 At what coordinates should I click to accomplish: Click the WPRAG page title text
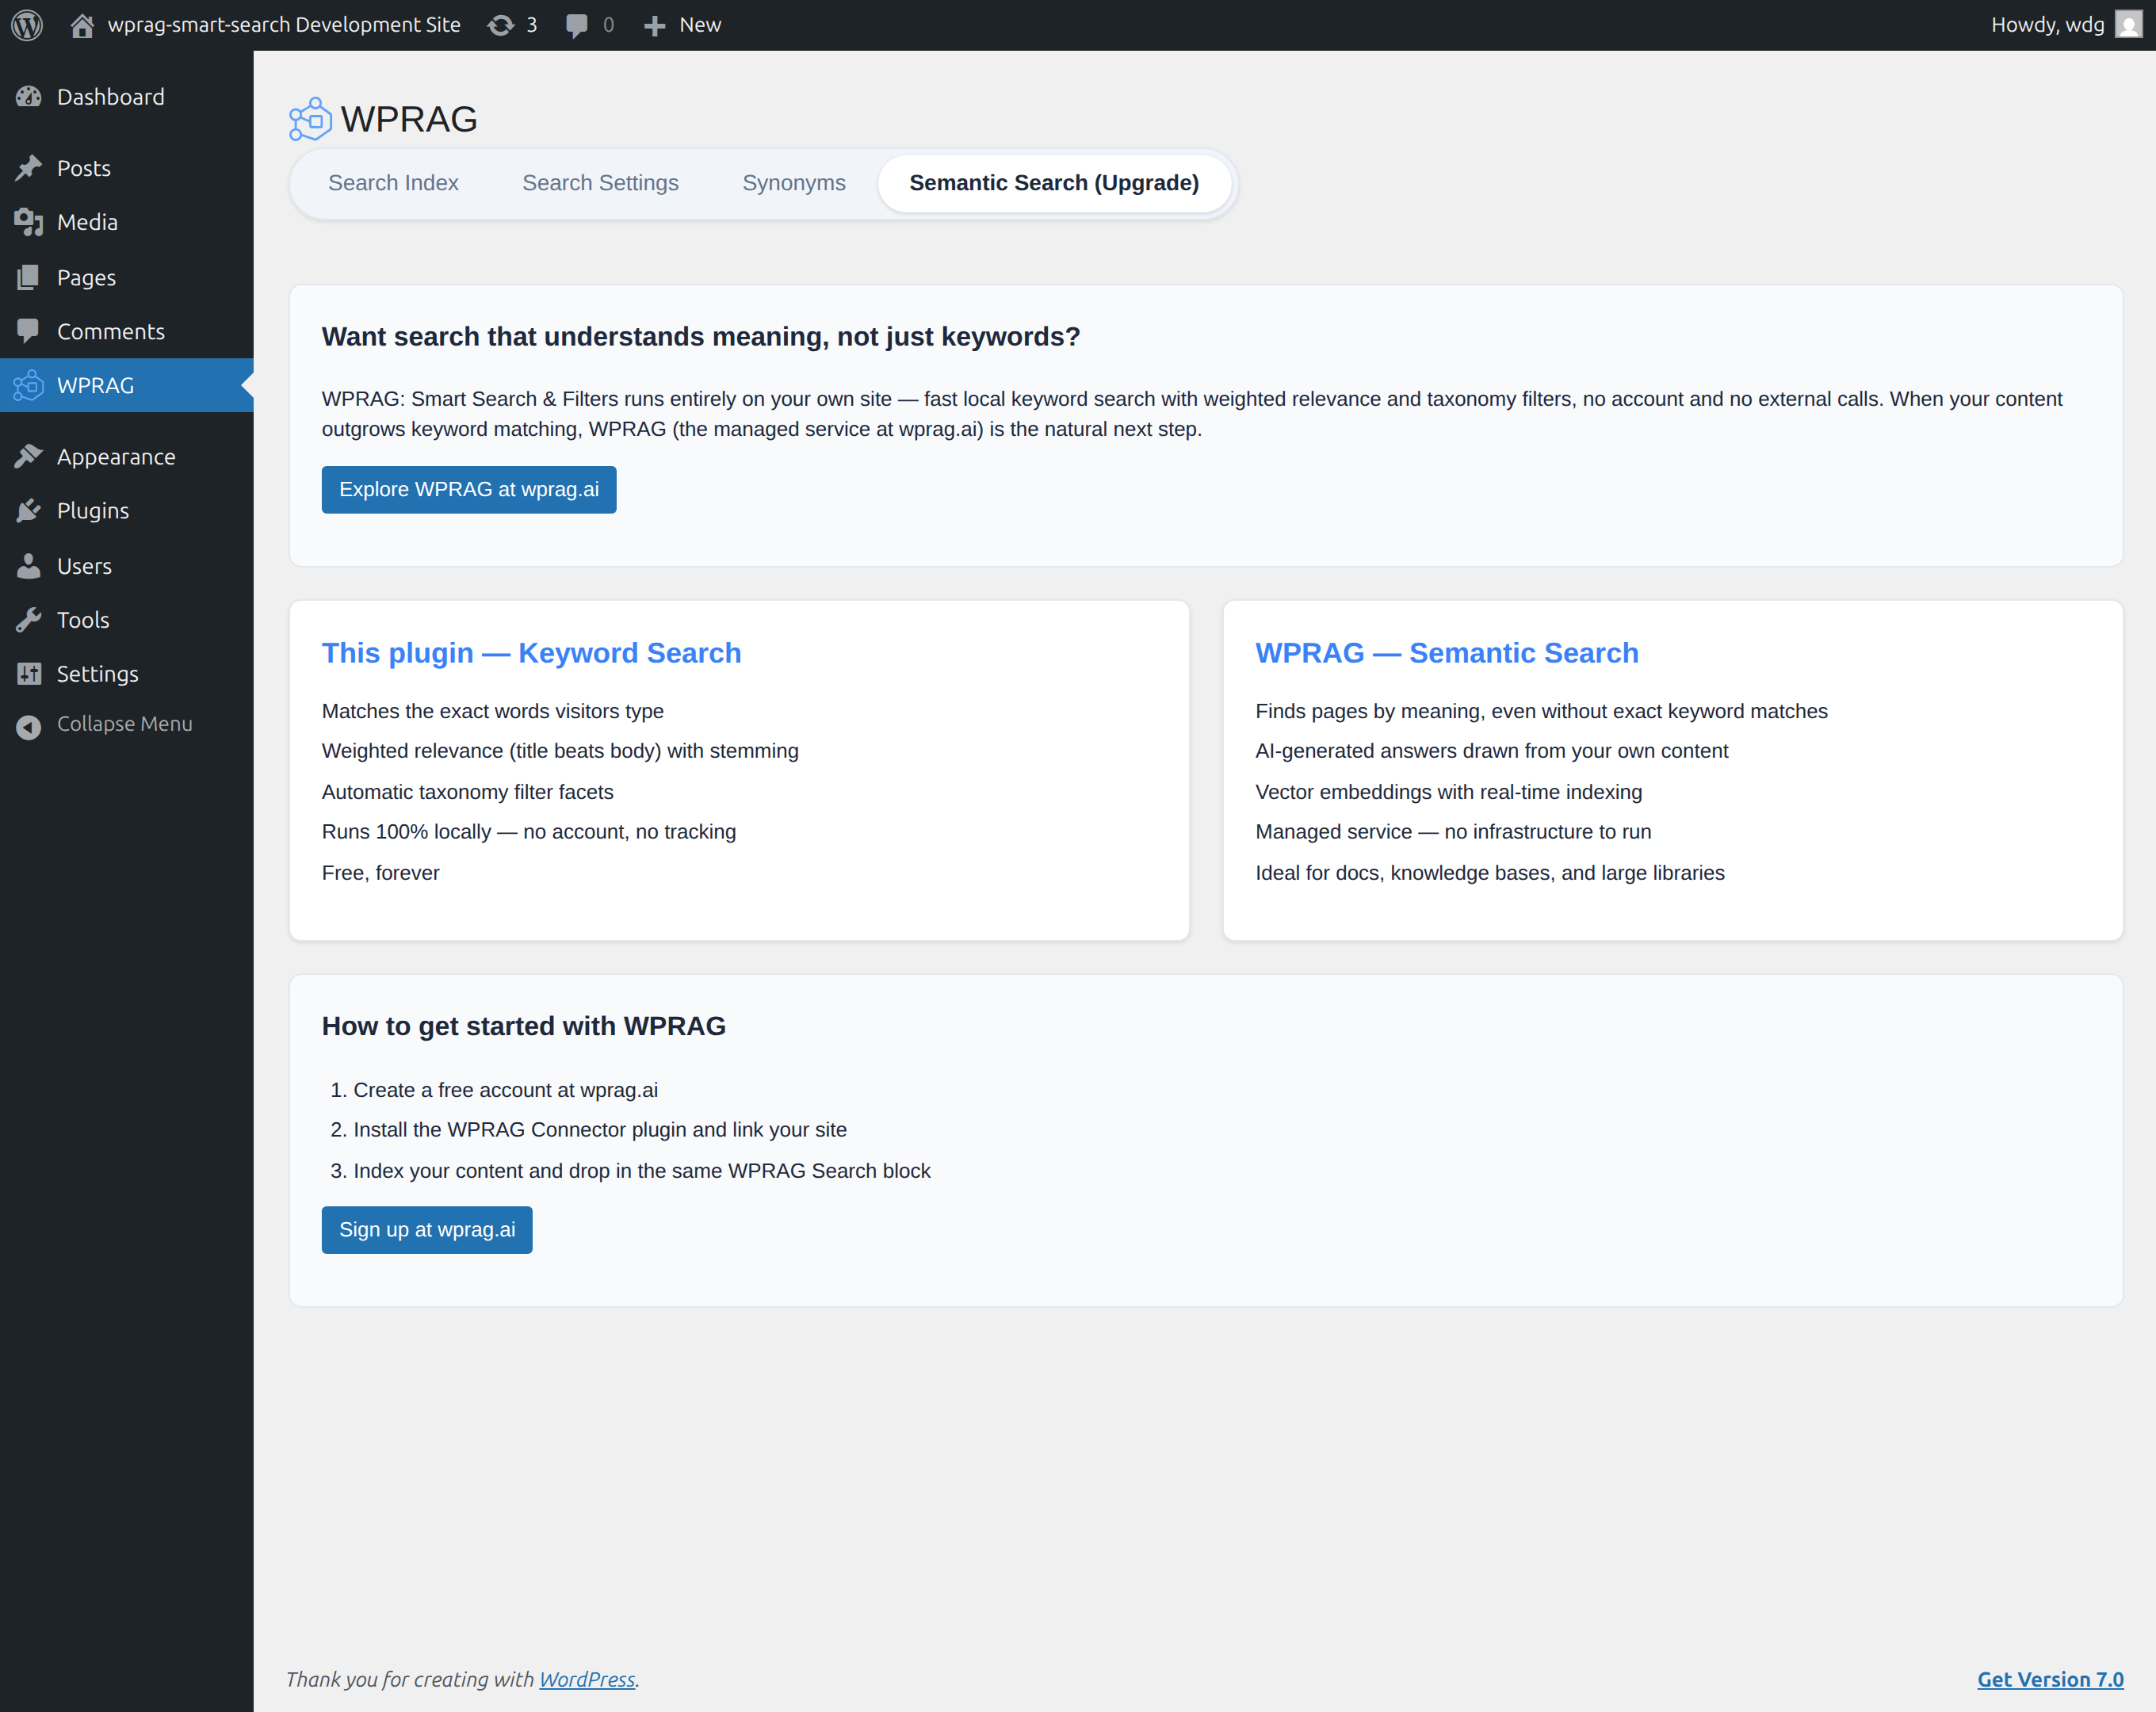click(x=409, y=120)
